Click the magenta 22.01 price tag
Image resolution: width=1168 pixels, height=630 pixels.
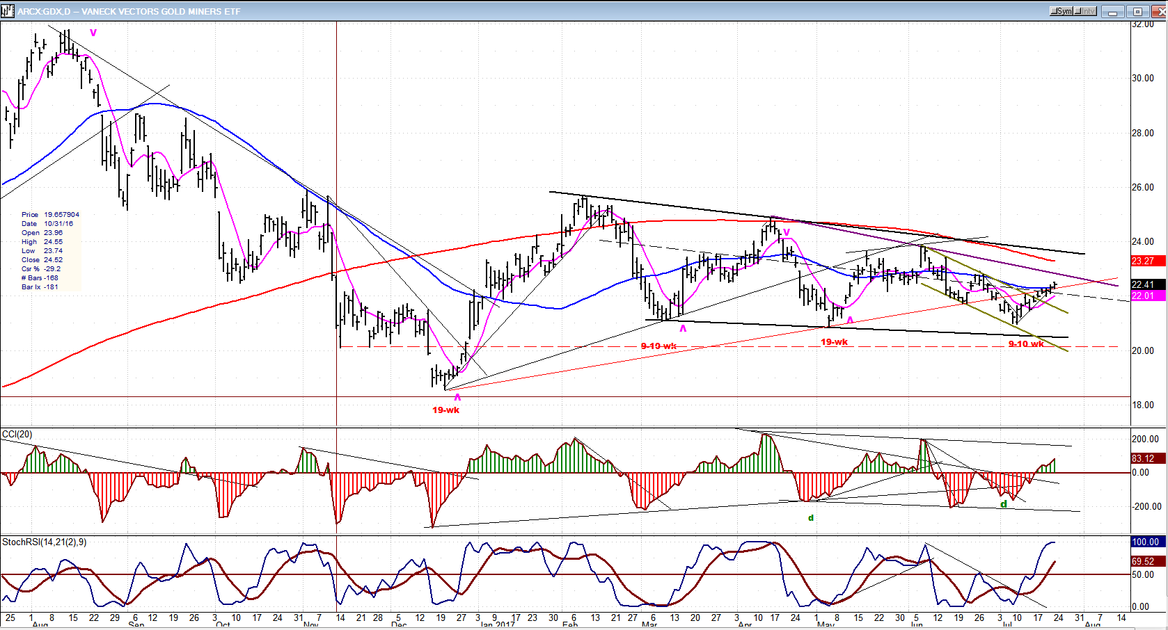(x=1143, y=296)
